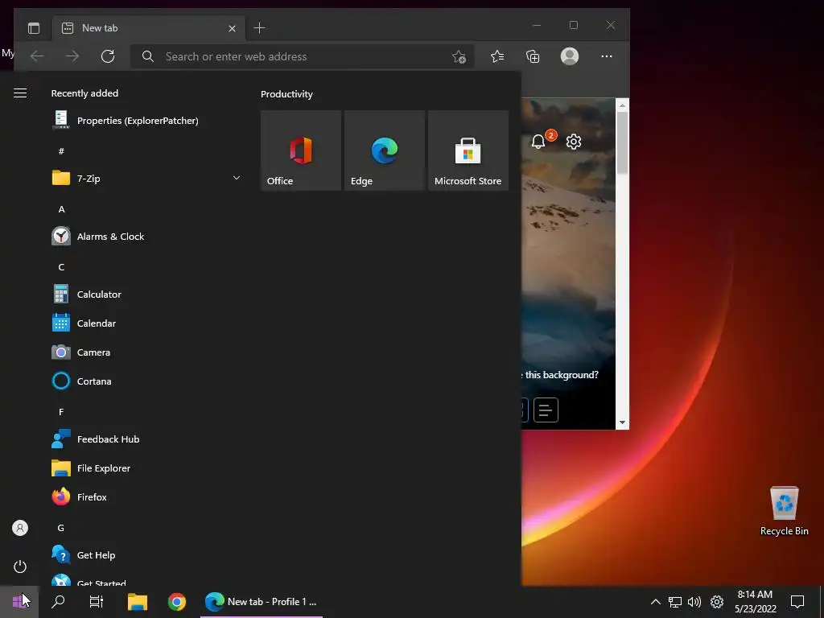This screenshot has height=618, width=824.
Task: Jump to the letter G group header
Action: [x=61, y=528]
